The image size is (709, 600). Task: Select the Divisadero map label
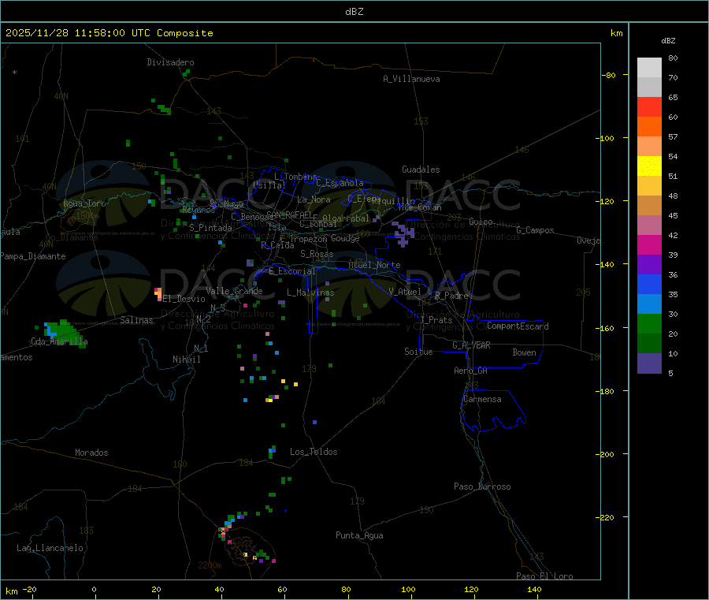point(170,62)
